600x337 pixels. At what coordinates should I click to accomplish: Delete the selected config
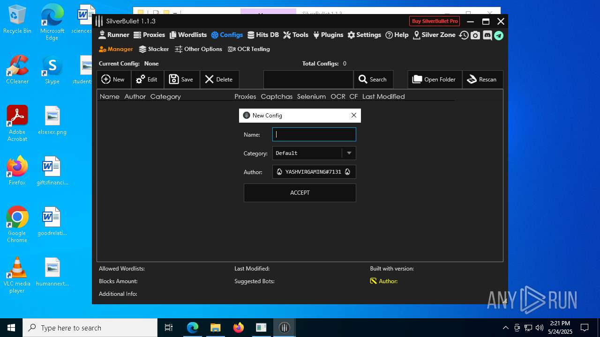[x=219, y=80]
